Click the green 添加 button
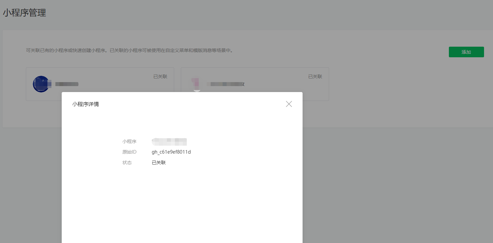 coord(466,52)
